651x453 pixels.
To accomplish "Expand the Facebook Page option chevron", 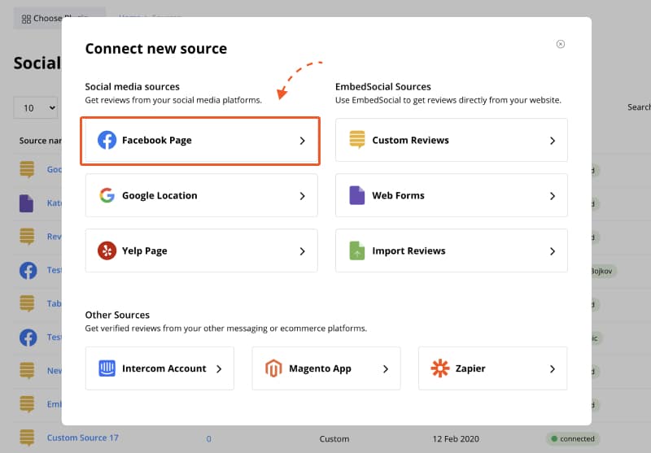I will pos(302,141).
